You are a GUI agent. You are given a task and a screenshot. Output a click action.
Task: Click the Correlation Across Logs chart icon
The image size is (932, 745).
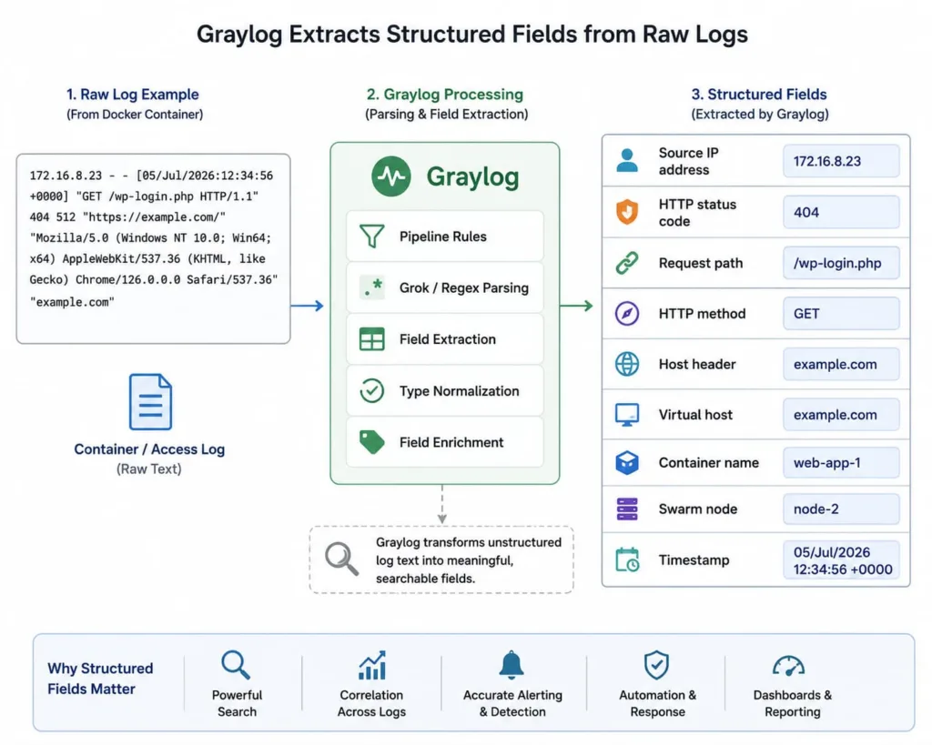372,665
